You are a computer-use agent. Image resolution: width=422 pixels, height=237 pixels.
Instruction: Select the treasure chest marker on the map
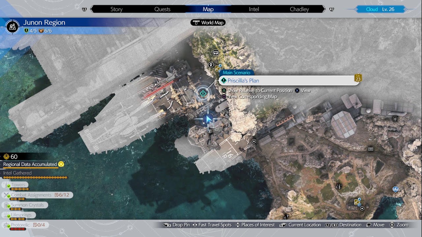(x=371, y=149)
